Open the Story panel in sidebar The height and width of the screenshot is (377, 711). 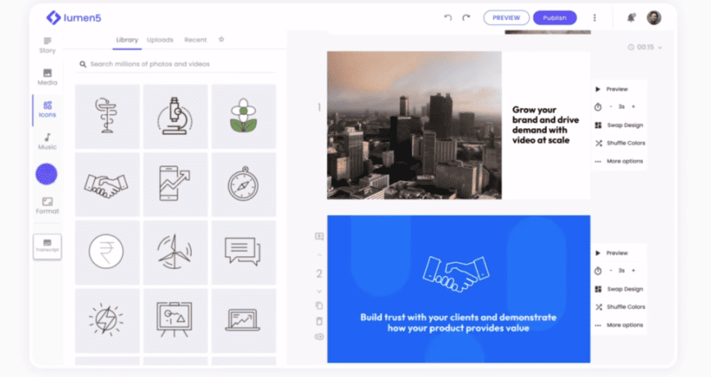(x=47, y=45)
